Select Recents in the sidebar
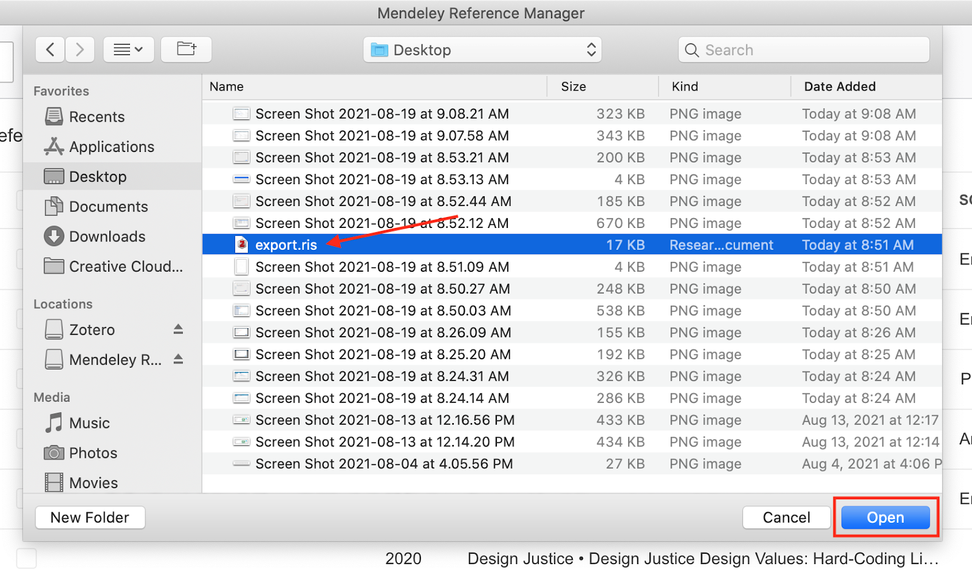The height and width of the screenshot is (586, 972). (x=112, y=117)
